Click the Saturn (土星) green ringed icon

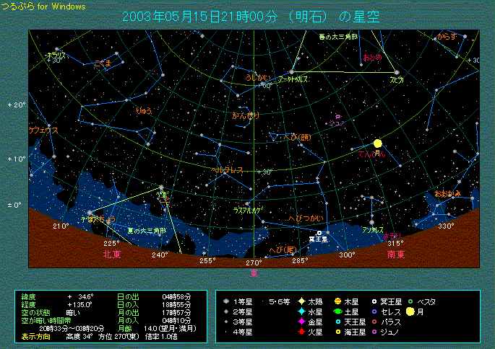(x=337, y=312)
